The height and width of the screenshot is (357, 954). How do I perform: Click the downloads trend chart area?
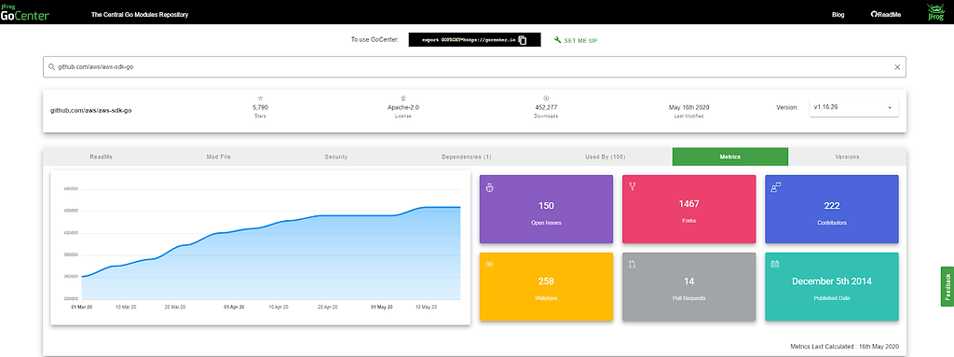[x=261, y=247]
